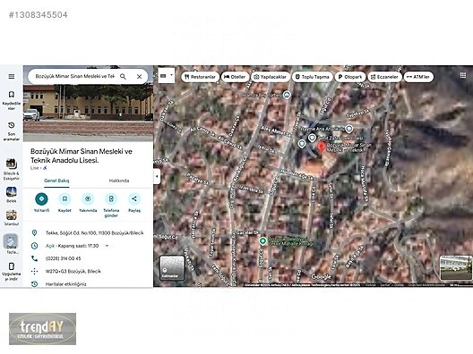Screen dimensions: 473x354
Task: Clear the search with X button
Action: tap(139, 77)
